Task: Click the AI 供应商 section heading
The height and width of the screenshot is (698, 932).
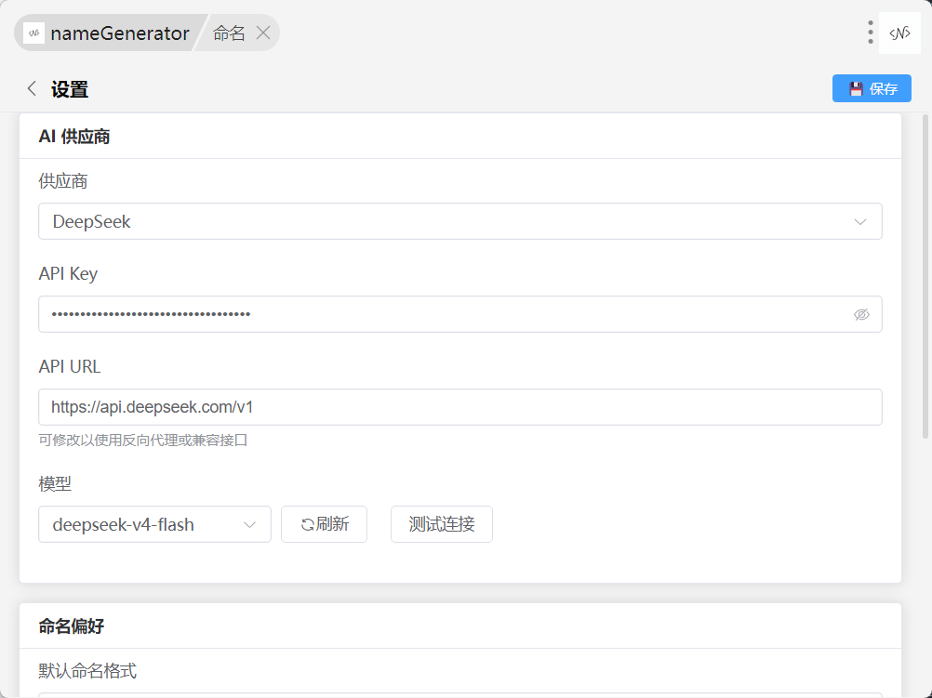Action: pos(74,137)
